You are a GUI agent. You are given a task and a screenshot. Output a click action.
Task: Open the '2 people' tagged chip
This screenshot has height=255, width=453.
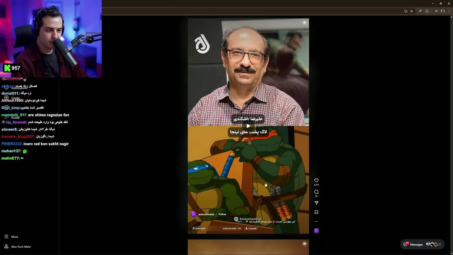click(251, 228)
